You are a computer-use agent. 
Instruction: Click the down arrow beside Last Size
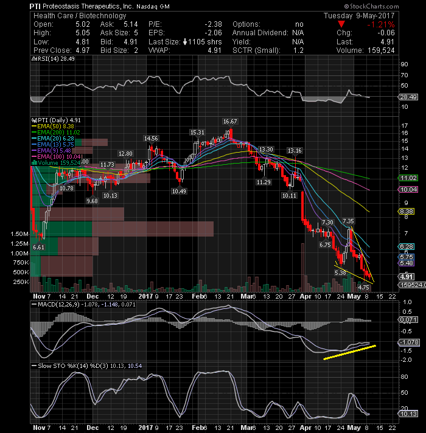pyautogui.click(x=185, y=42)
